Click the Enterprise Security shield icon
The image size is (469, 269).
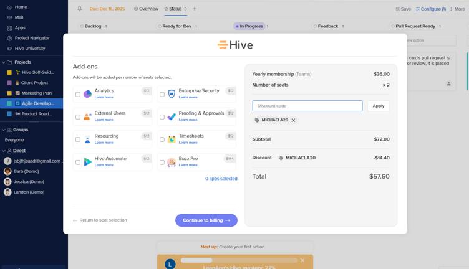[172, 94]
